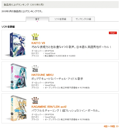Click the gold 1位 crown icon
This screenshot has height=129, width=120.
35,37
